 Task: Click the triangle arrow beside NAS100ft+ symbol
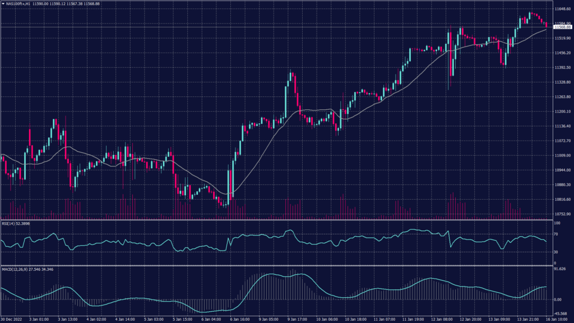pyautogui.click(x=3, y=3)
